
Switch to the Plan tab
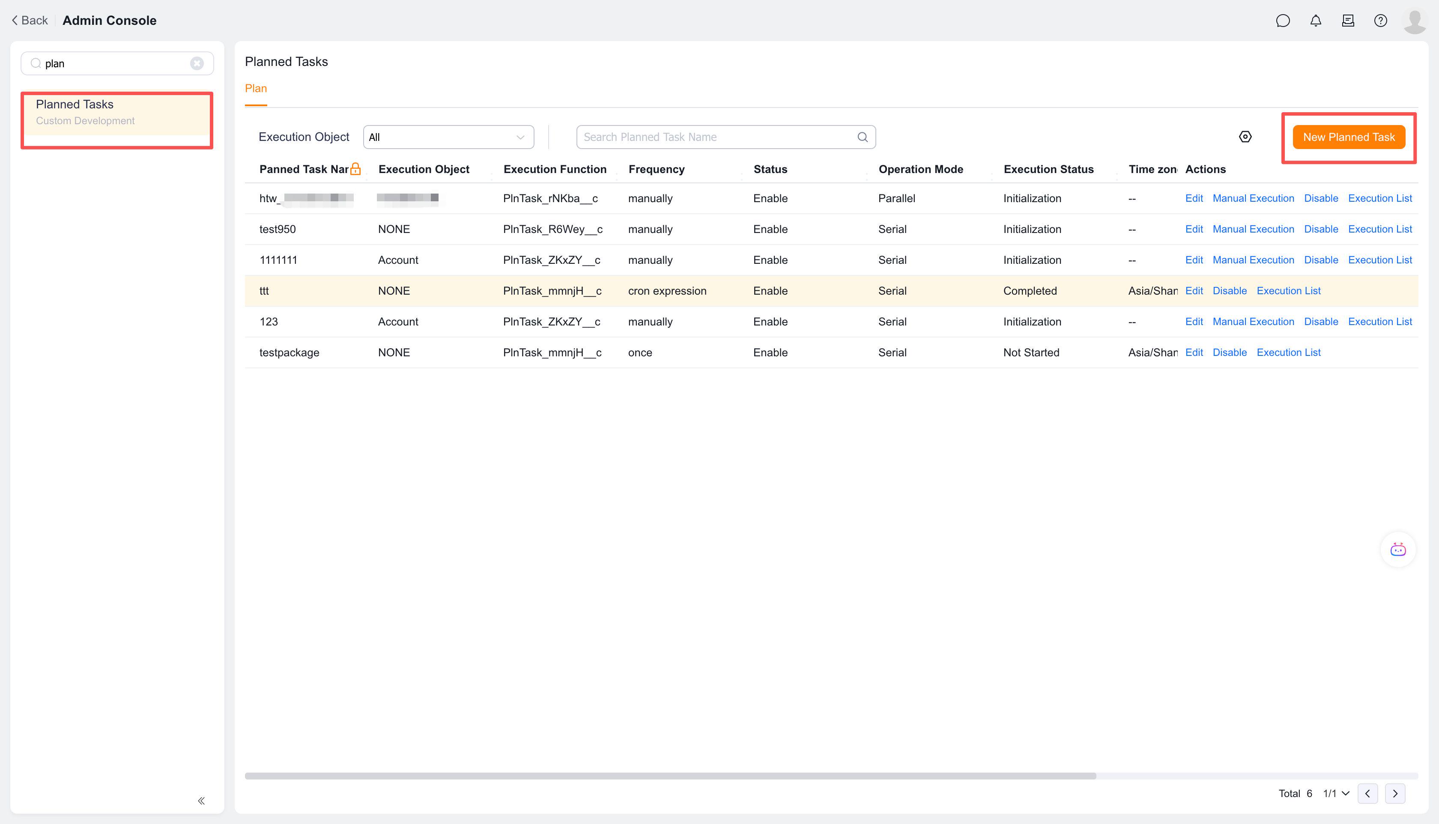[256, 88]
